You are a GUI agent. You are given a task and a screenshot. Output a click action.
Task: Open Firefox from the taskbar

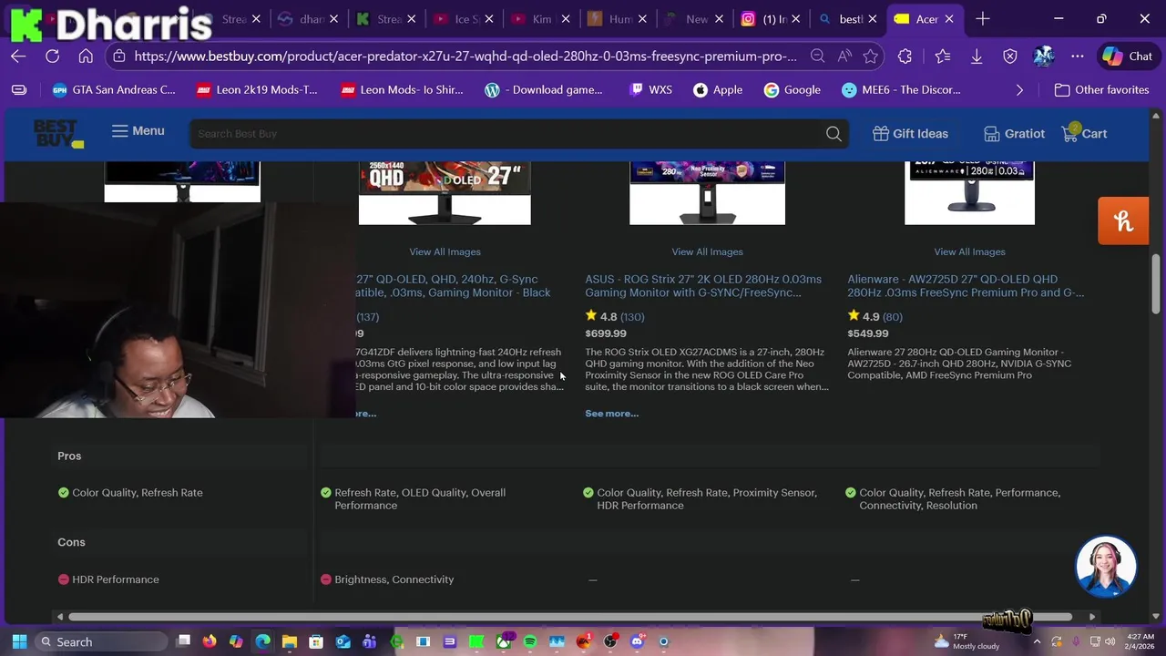(210, 641)
